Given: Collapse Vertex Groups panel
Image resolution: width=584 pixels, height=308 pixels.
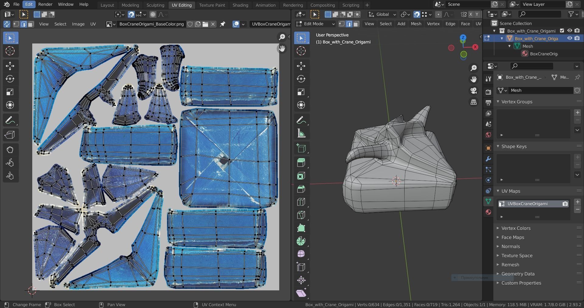Looking at the screenshot, I should click(498, 102).
